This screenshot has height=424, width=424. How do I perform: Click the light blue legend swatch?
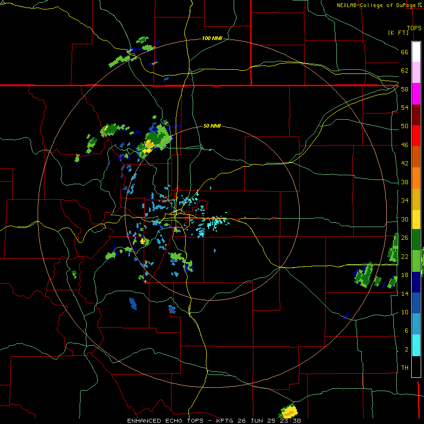pyautogui.click(x=416, y=324)
